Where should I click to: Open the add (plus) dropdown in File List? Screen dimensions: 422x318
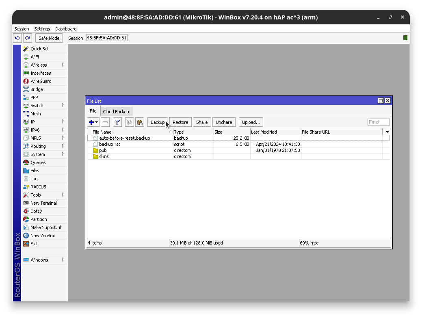pyautogui.click(x=93, y=122)
